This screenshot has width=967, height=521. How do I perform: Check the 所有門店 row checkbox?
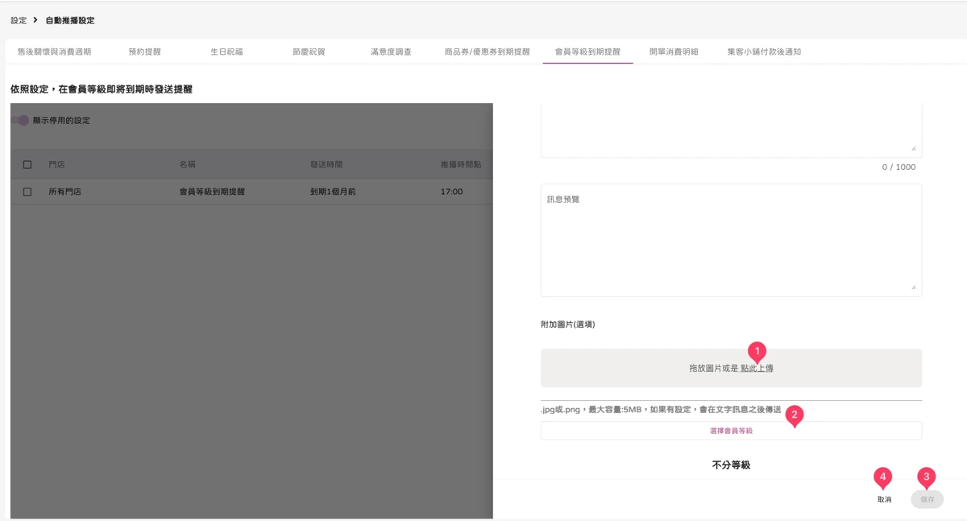(x=27, y=192)
